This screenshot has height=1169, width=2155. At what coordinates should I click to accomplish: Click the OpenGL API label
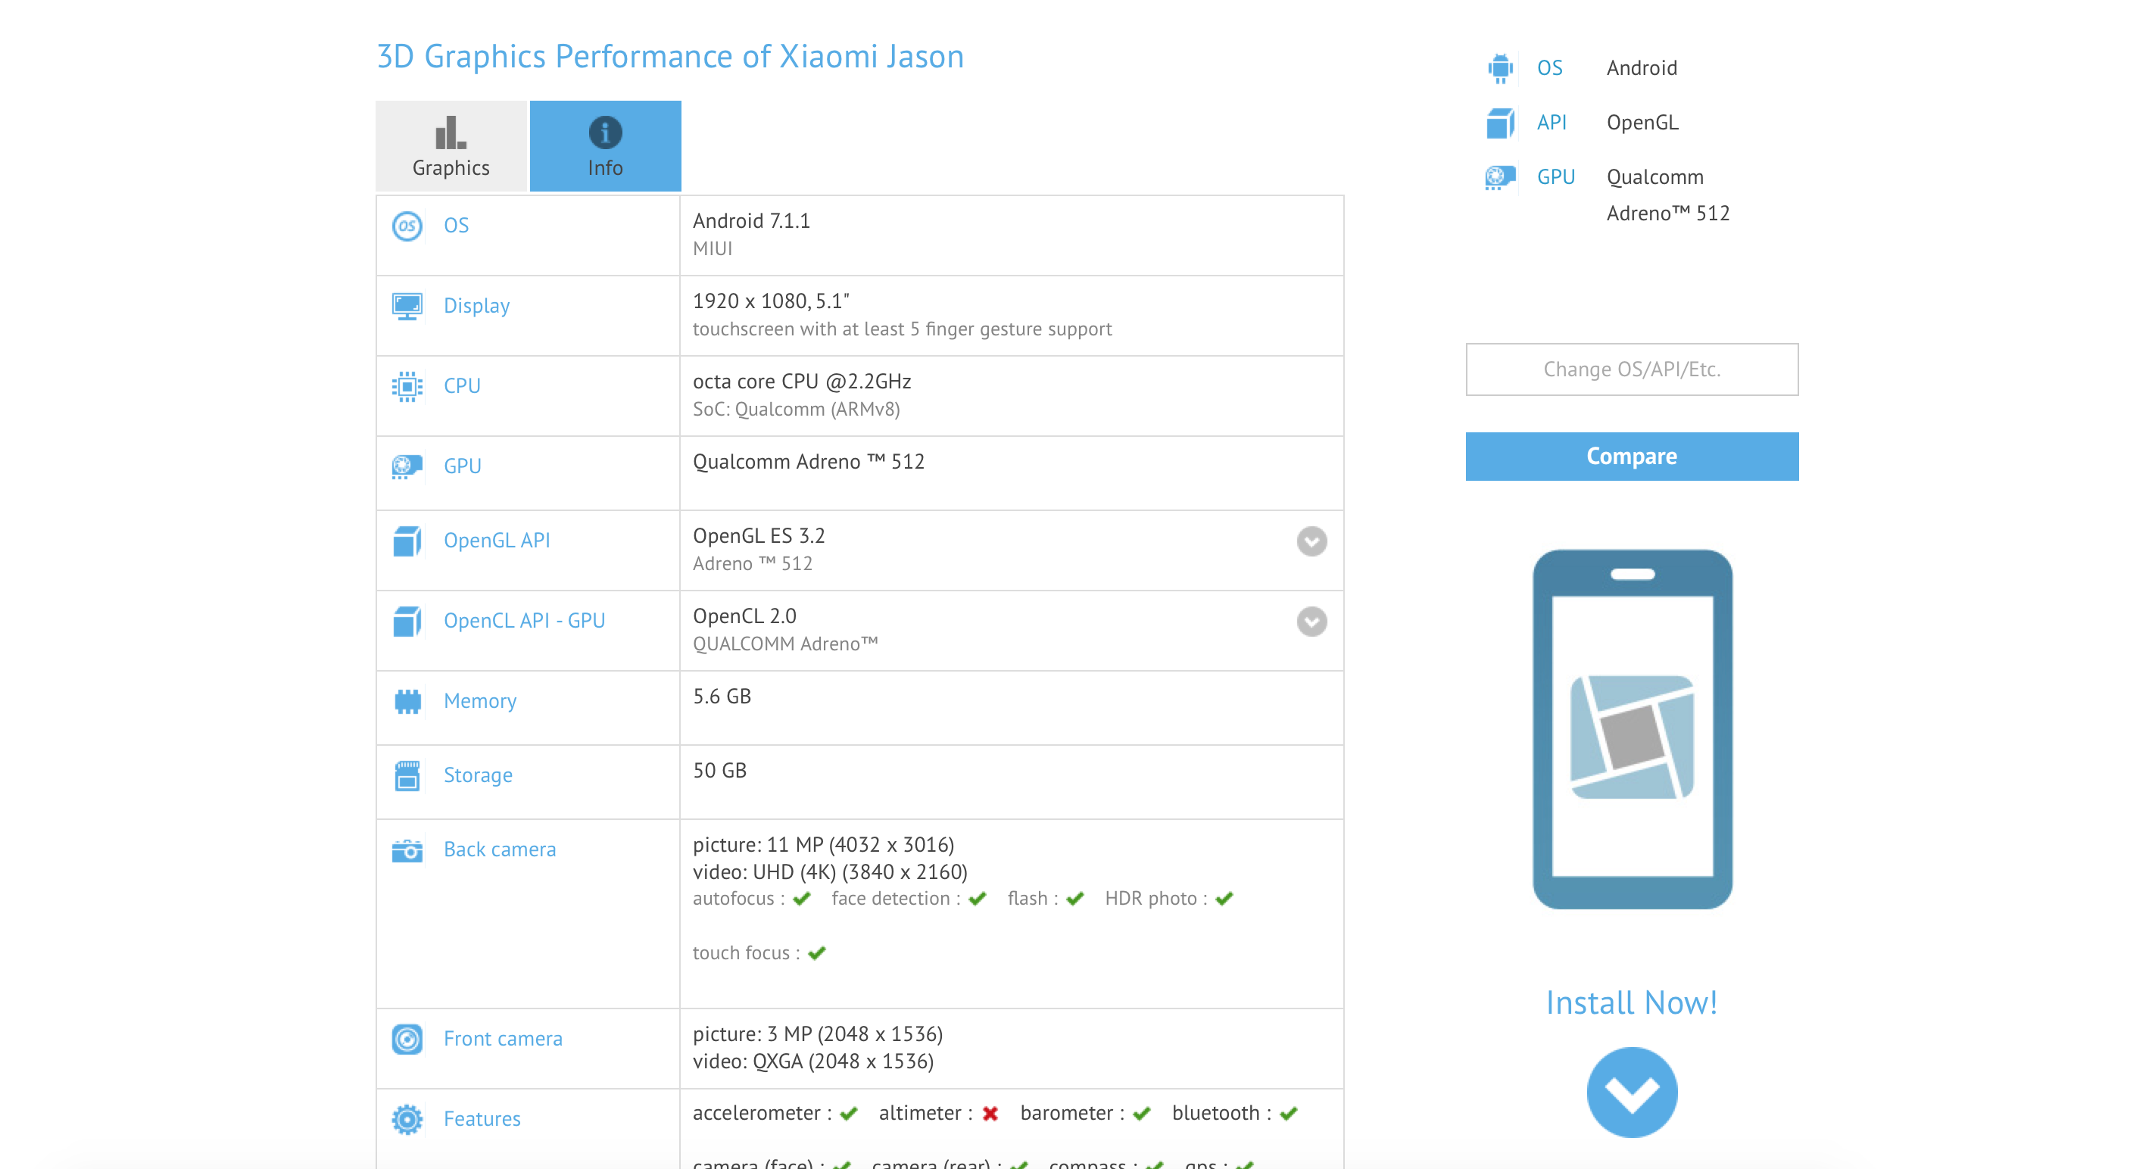coord(496,541)
